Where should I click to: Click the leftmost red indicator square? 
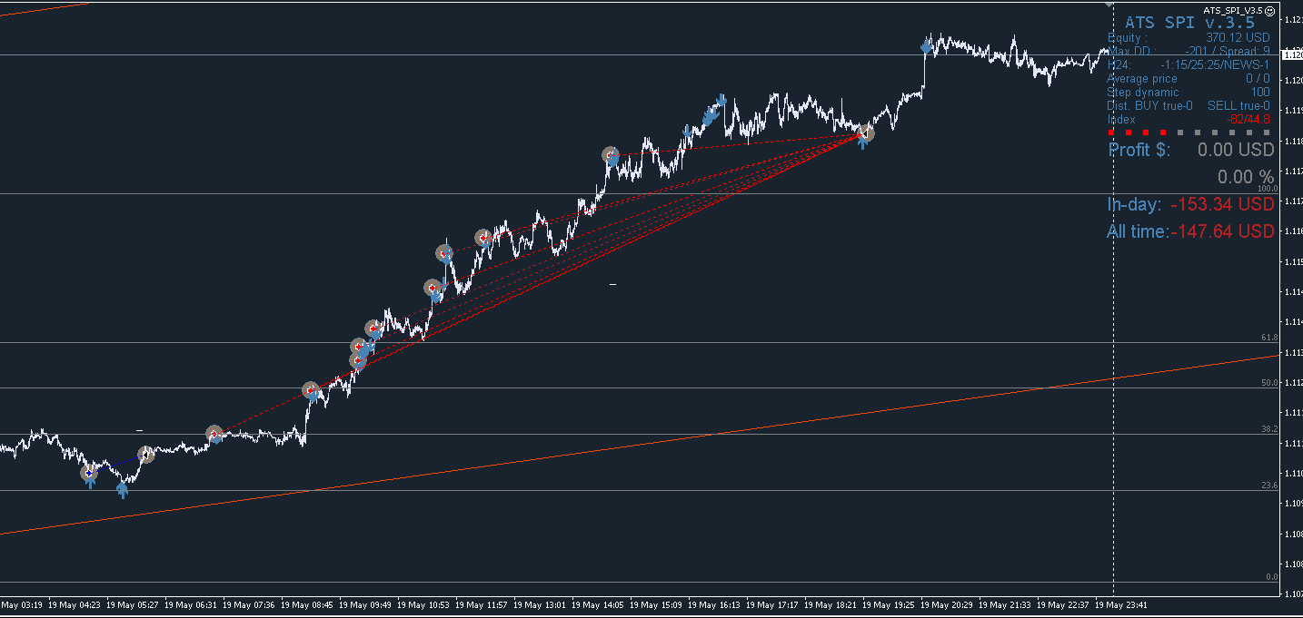tap(1111, 132)
